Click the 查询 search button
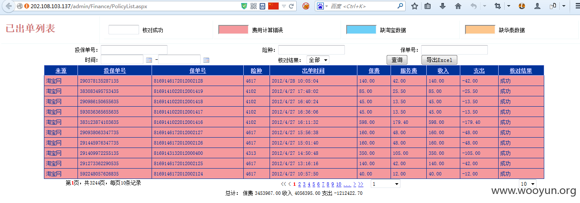 (397, 60)
